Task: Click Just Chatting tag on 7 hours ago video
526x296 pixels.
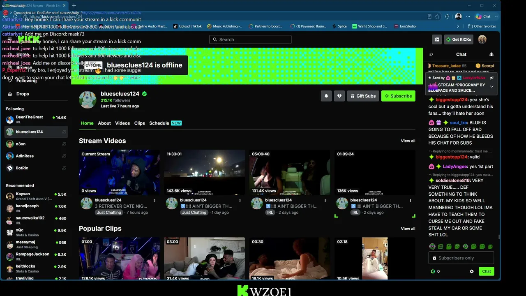Action: click(109, 213)
